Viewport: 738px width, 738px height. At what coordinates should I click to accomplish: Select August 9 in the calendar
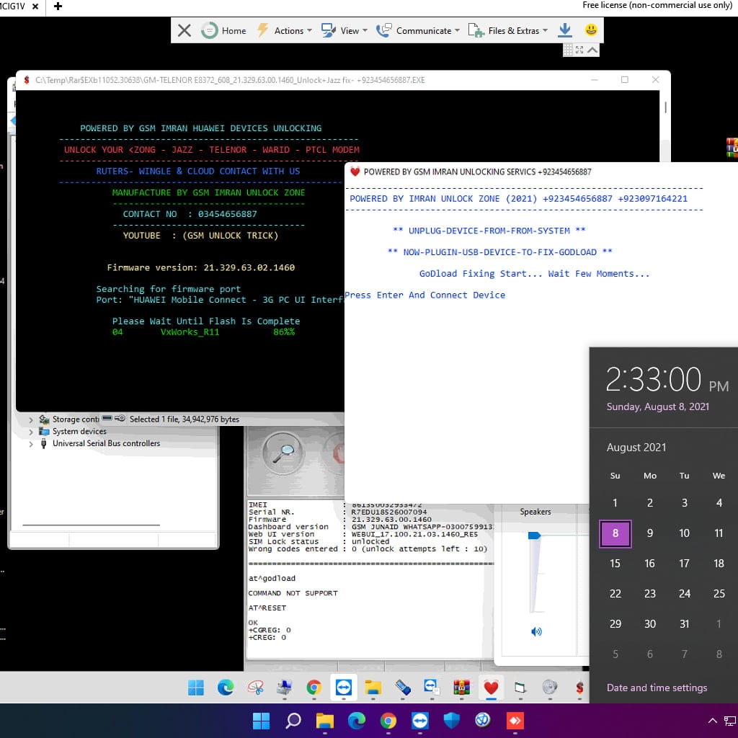click(x=650, y=533)
